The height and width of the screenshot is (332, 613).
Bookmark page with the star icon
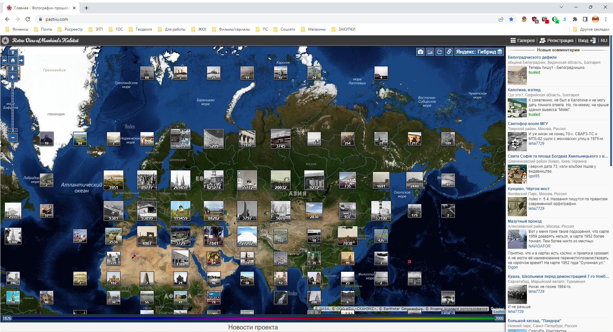pos(511,19)
